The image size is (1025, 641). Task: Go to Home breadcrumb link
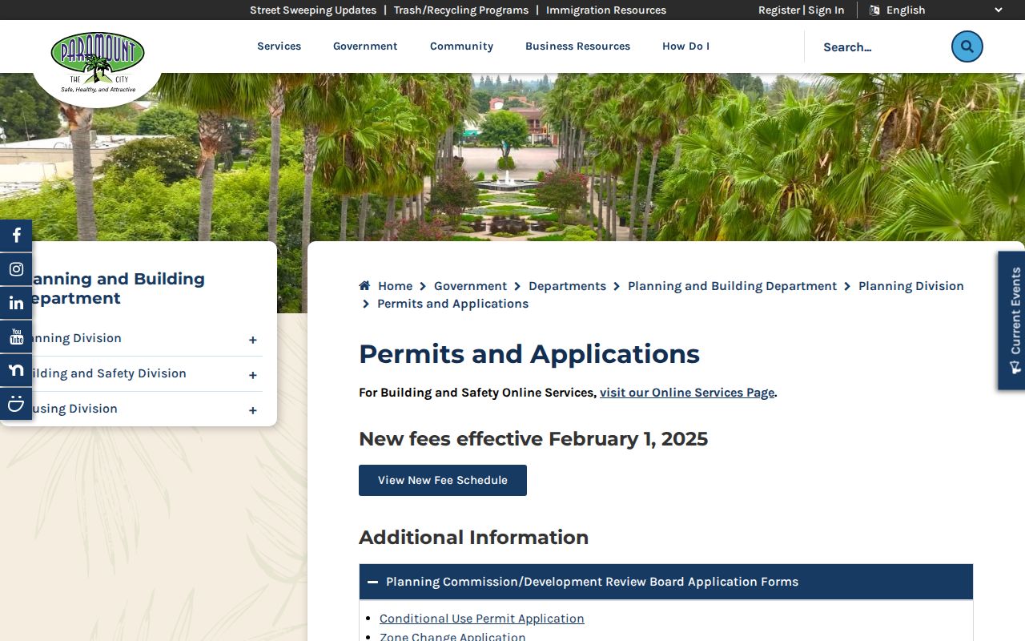tap(395, 286)
